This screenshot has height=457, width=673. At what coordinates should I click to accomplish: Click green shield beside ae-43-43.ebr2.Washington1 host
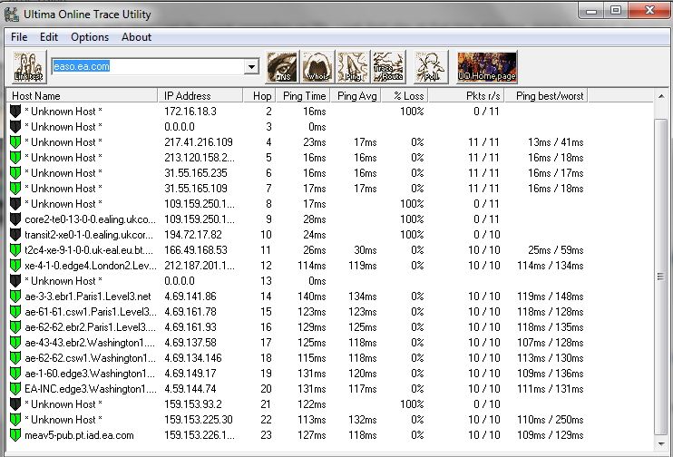15,343
